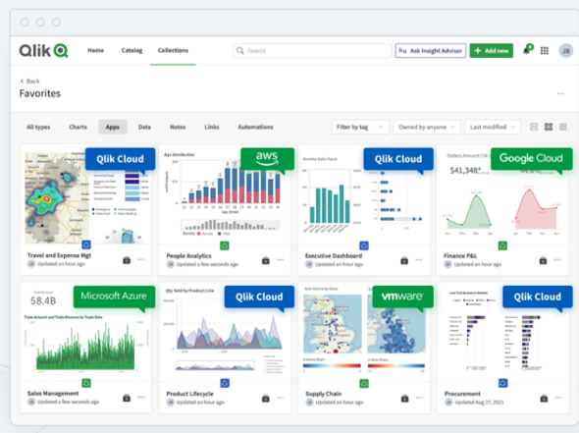Select the Data filter tab

point(144,127)
